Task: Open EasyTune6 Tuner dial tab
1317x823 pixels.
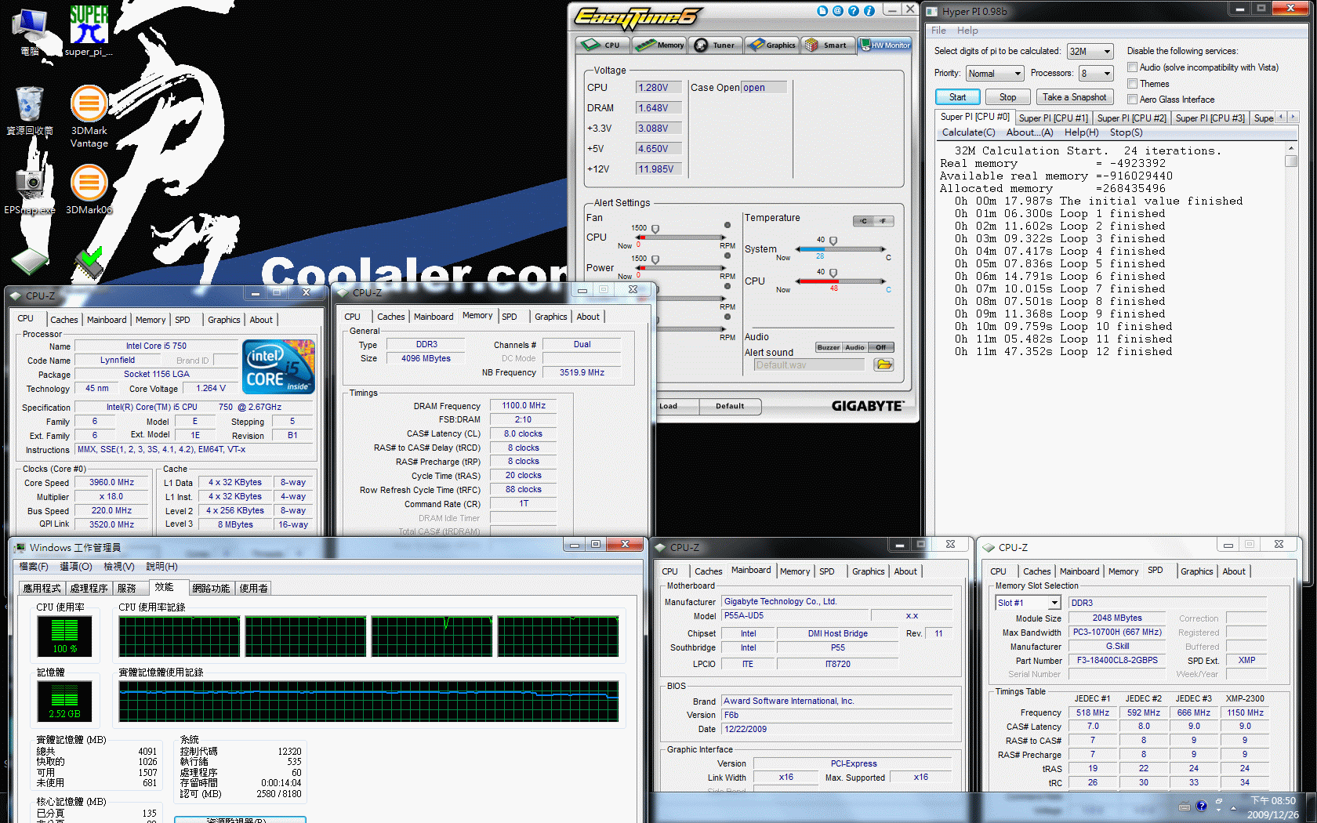Action: coord(715,45)
